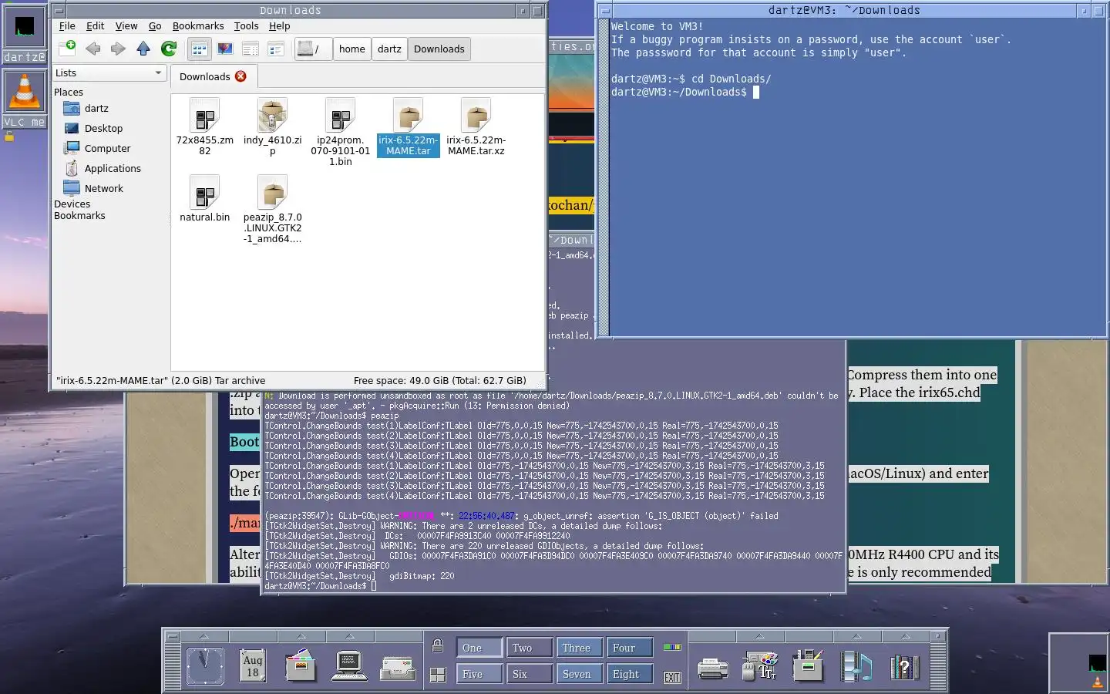Switch to workspace Eight
1110x694 pixels.
click(629, 674)
